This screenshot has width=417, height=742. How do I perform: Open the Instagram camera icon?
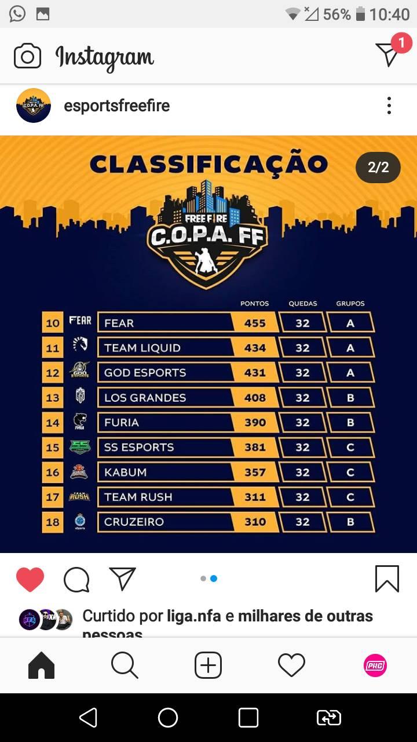pos(27,56)
